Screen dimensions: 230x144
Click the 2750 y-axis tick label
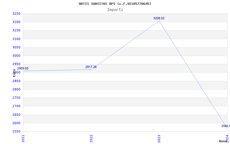[x=16, y=98]
